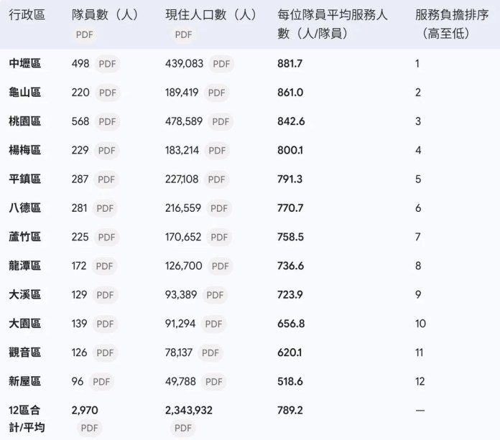500x440 pixels.
Task: Select the value 736.6
Action: pos(290,266)
